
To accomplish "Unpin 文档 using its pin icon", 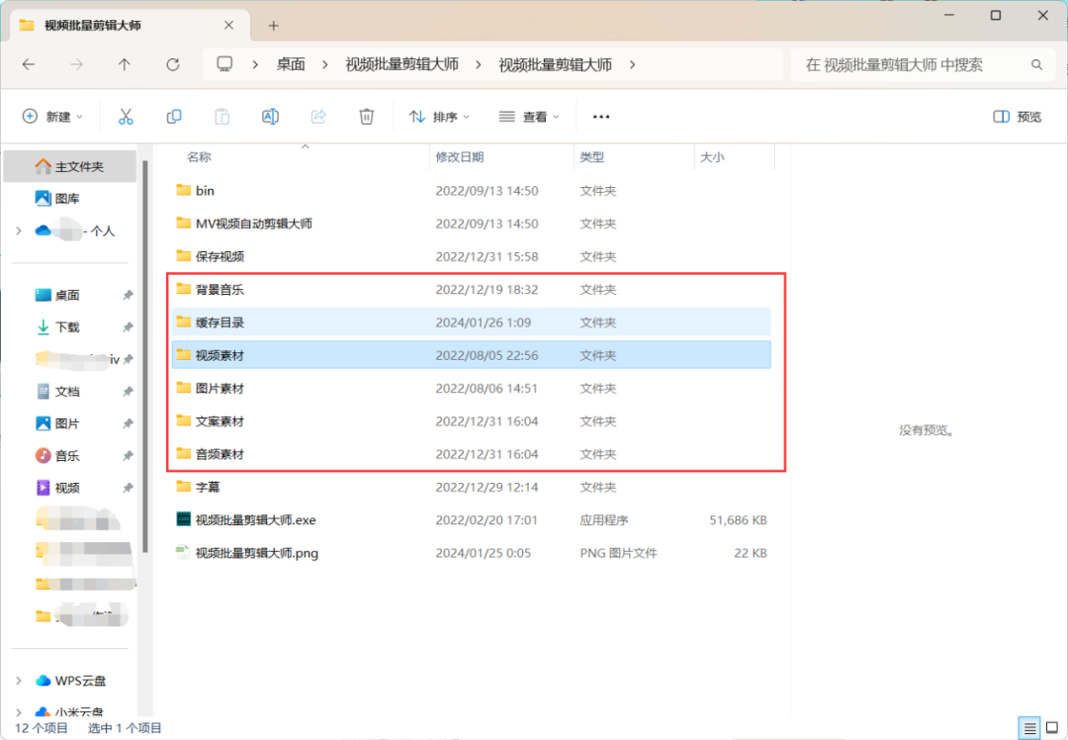I will [x=128, y=391].
